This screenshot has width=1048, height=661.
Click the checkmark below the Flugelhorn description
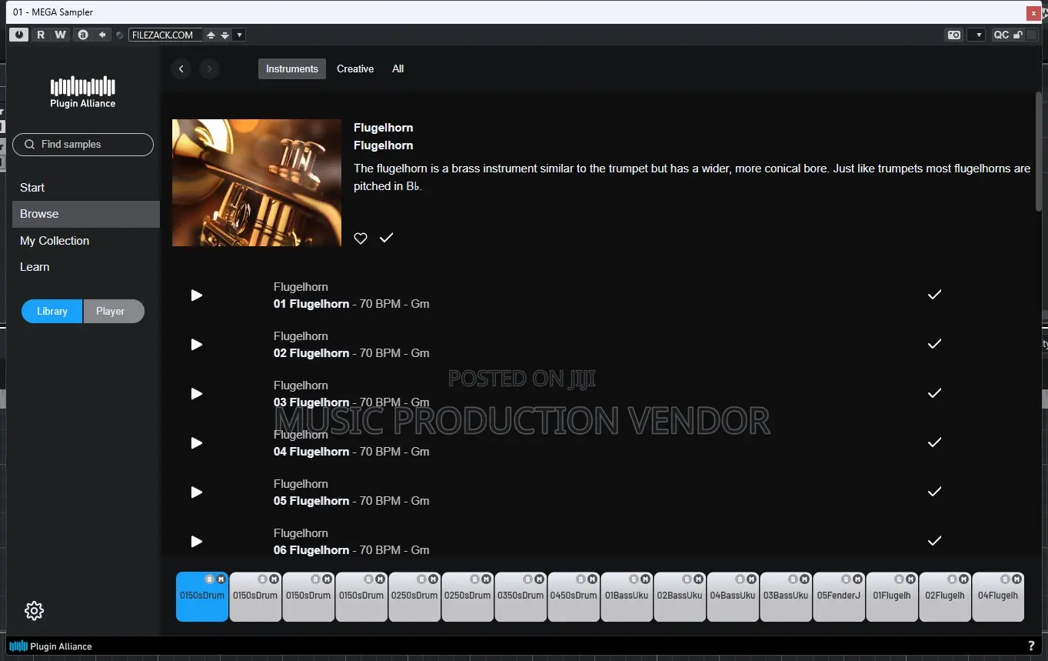click(386, 238)
